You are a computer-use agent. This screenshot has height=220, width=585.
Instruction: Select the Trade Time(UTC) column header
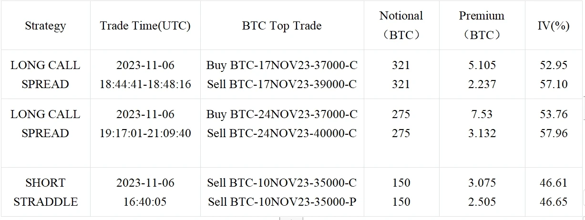coord(145,26)
